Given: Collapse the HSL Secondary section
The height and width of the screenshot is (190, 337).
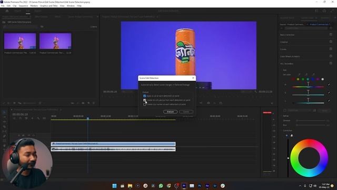Looking at the screenshot, I should coord(286,64).
